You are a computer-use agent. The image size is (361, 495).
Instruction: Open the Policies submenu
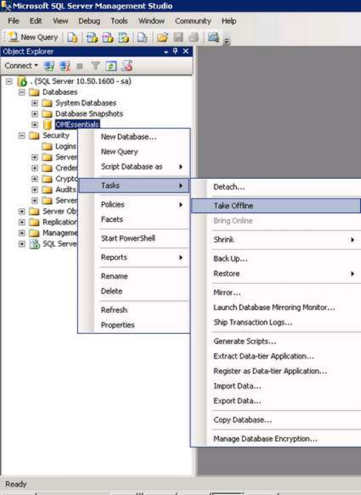(x=134, y=204)
